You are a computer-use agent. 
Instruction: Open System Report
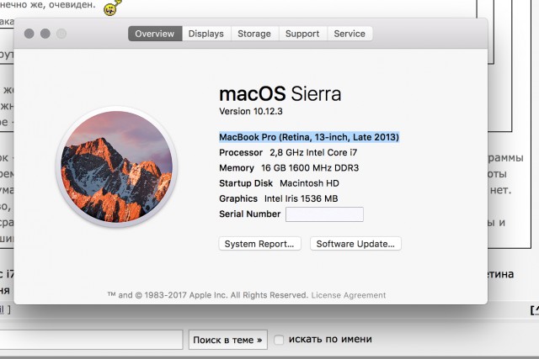[x=260, y=244]
